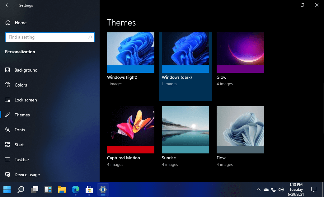Click the Find a setting search box
The image size is (324, 197).
(50, 37)
